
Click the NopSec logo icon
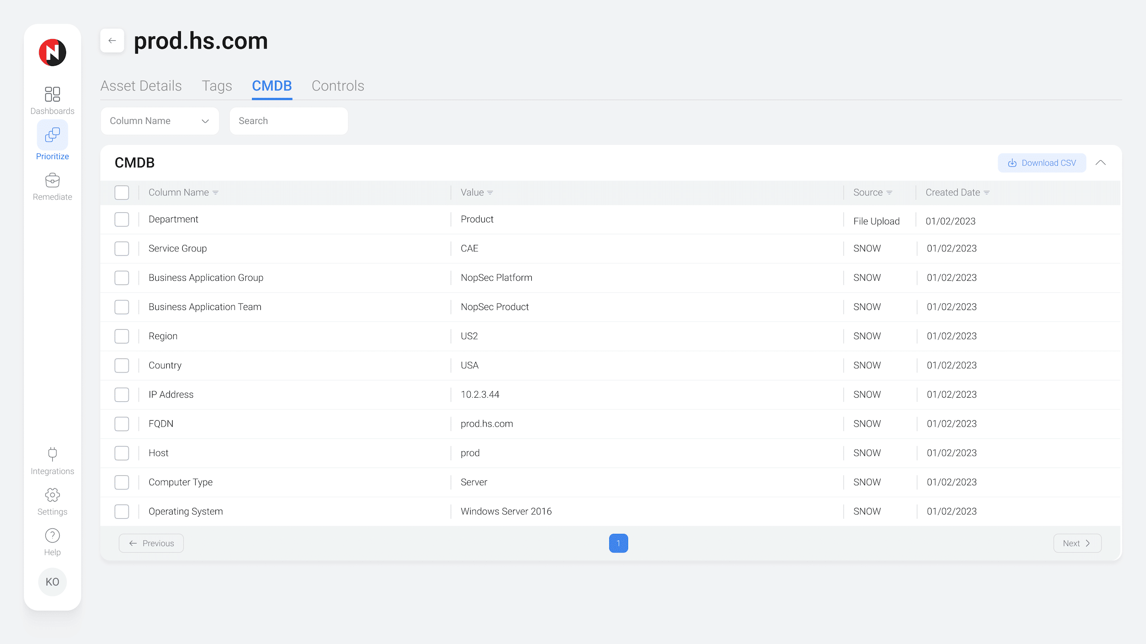coord(52,52)
